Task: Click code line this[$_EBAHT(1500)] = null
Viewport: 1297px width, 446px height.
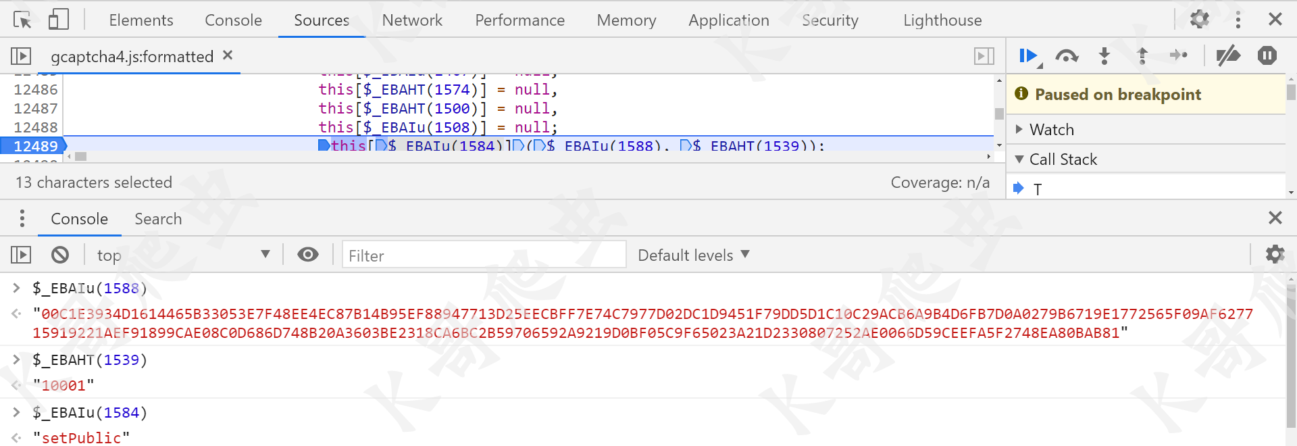Action: coord(438,108)
